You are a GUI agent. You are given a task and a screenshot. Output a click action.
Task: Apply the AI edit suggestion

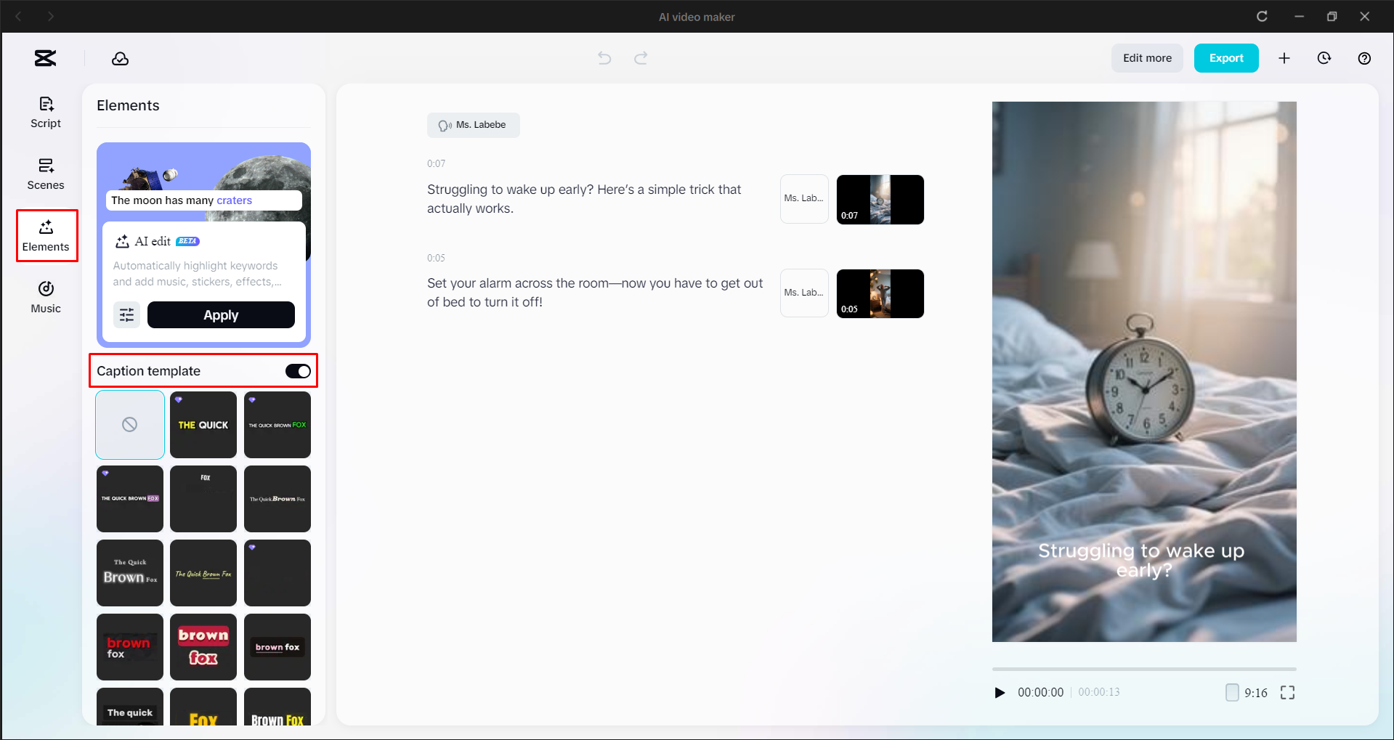point(220,314)
